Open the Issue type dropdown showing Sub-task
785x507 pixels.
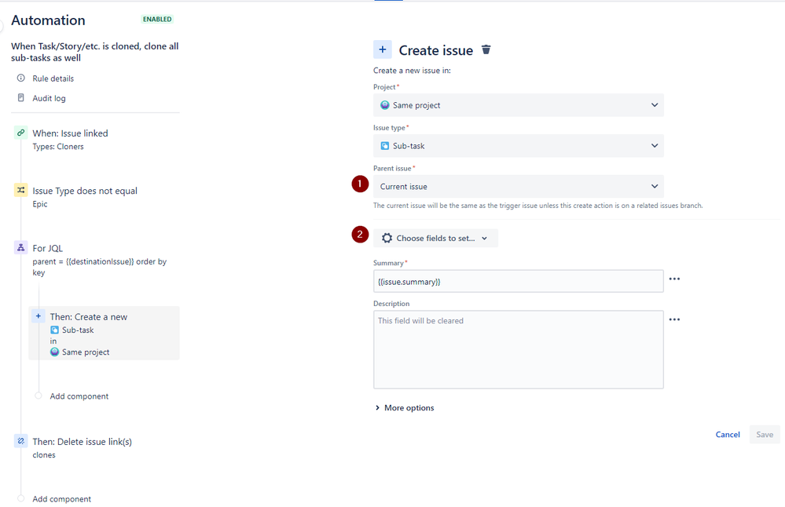coord(518,145)
